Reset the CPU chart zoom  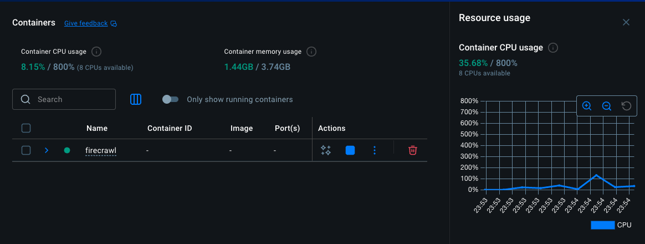pyautogui.click(x=626, y=106)
